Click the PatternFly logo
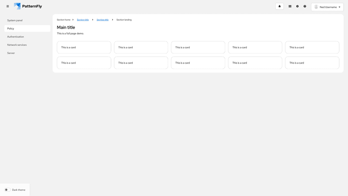The height and width of the screenshot is (196, 348). click(28, 7)
